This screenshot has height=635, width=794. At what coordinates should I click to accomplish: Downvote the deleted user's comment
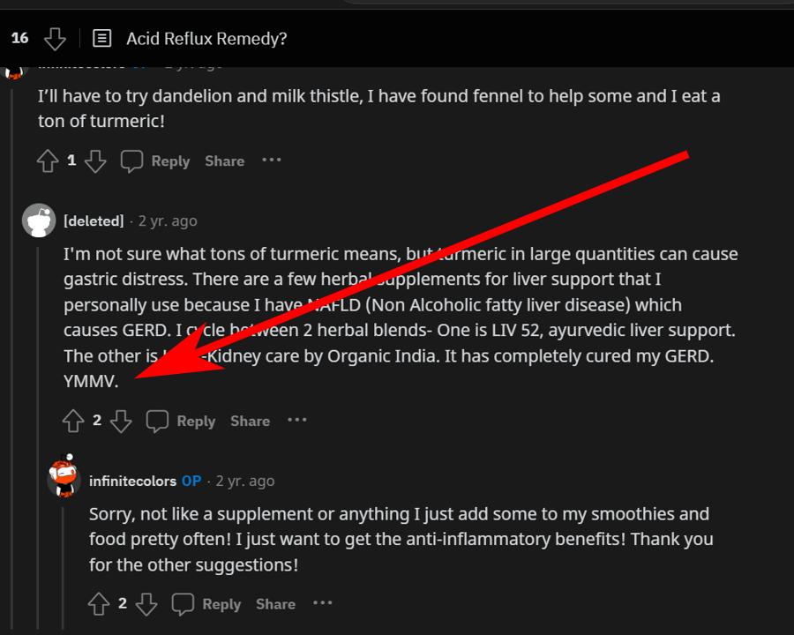pyautogui.click(x=121, y=421)
